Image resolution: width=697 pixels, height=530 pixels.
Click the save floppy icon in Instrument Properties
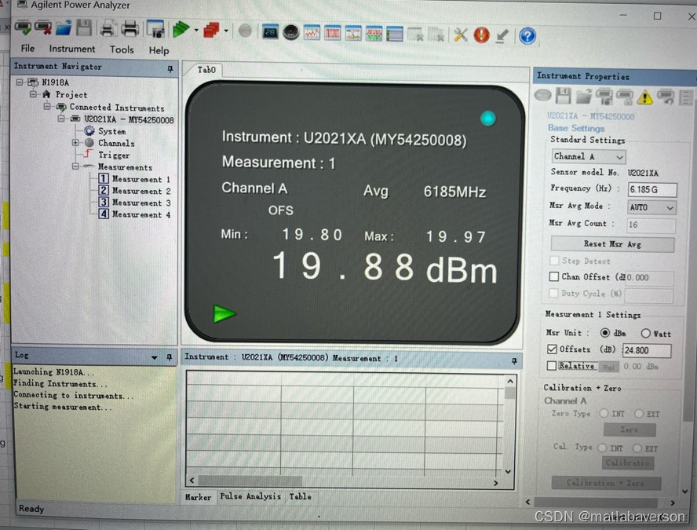tap(564, 95)
